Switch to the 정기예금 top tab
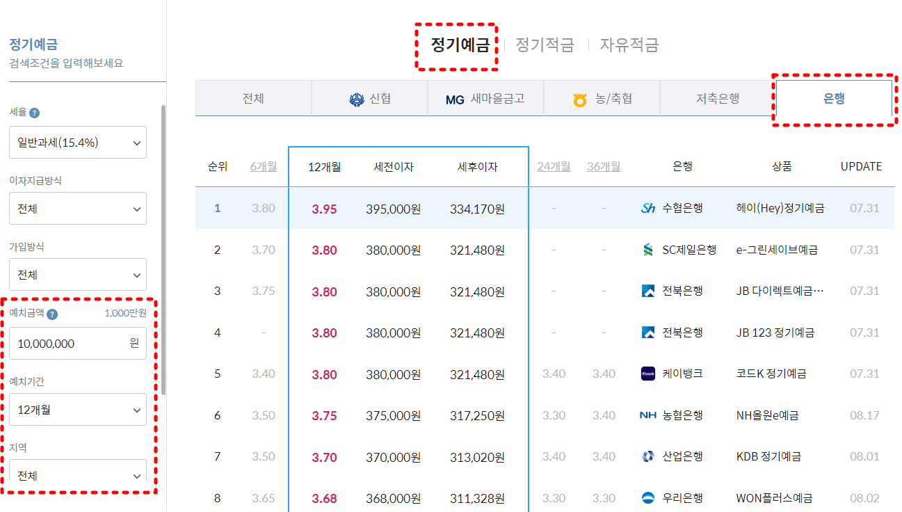This screenshot has height=512, width=902. click(x=460, y=45)
